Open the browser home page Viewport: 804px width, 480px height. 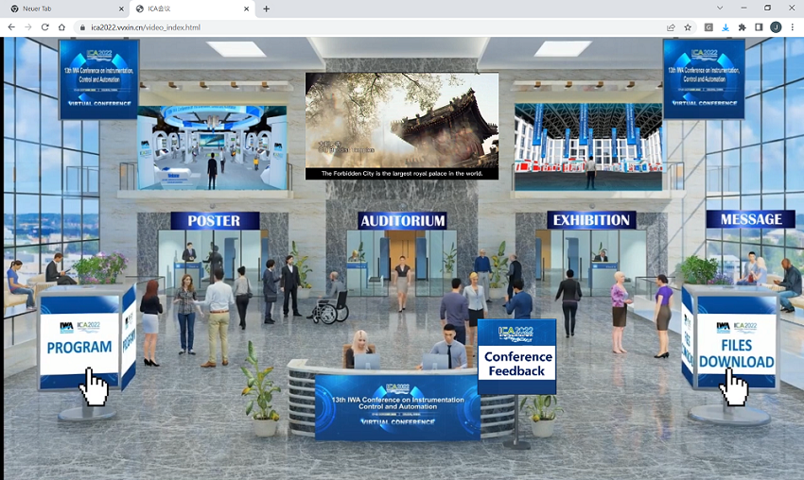tap(62, 27)
